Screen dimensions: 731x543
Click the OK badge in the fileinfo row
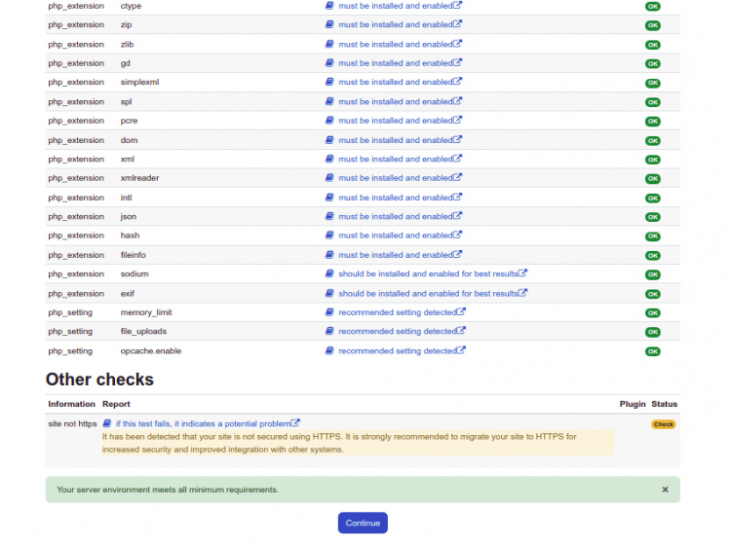[653, 255]
